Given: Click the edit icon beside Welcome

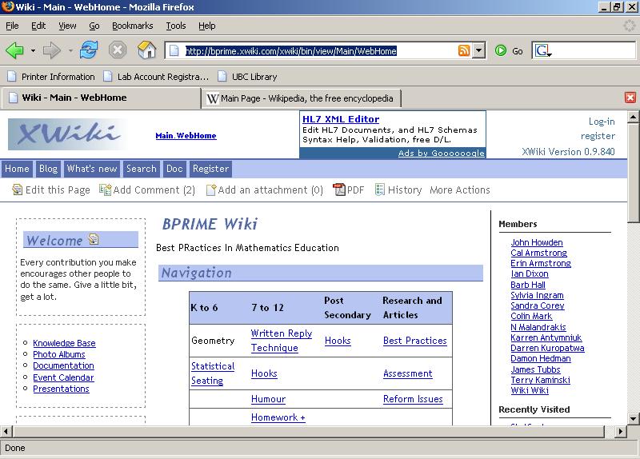Looking at the screenshot, I should click(94, 239).
